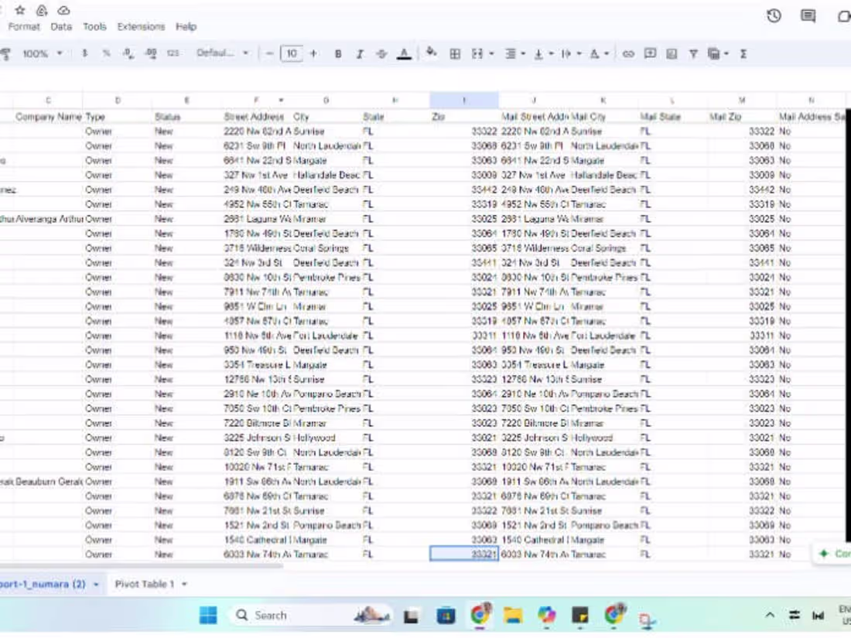This screenshot has width=851, height=638.
Task: Click the taskbar Search box
Action: click(x=311, y=616)
